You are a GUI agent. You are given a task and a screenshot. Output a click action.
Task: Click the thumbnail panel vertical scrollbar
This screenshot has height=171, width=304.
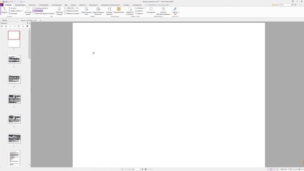(29, 44)
